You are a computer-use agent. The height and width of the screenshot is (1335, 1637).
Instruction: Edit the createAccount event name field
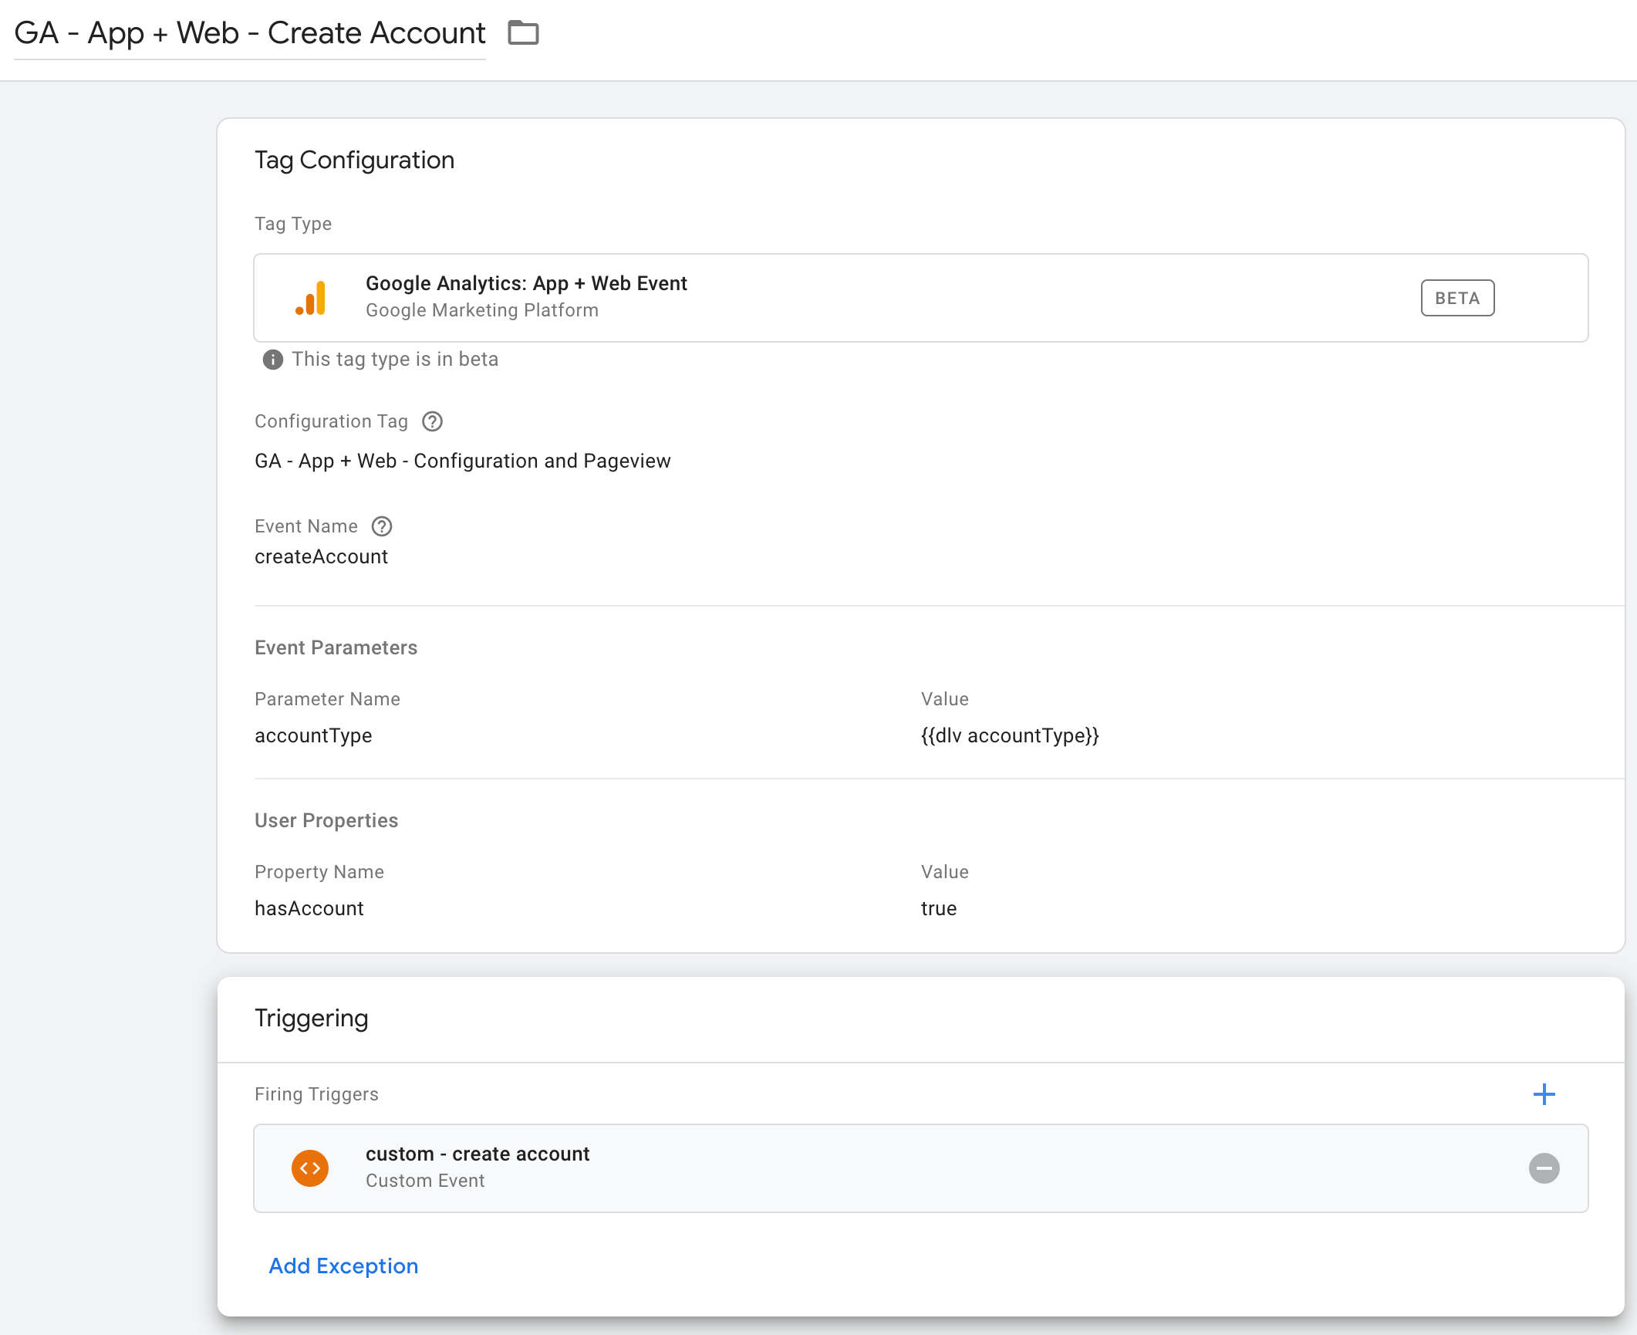coord(321,556)
